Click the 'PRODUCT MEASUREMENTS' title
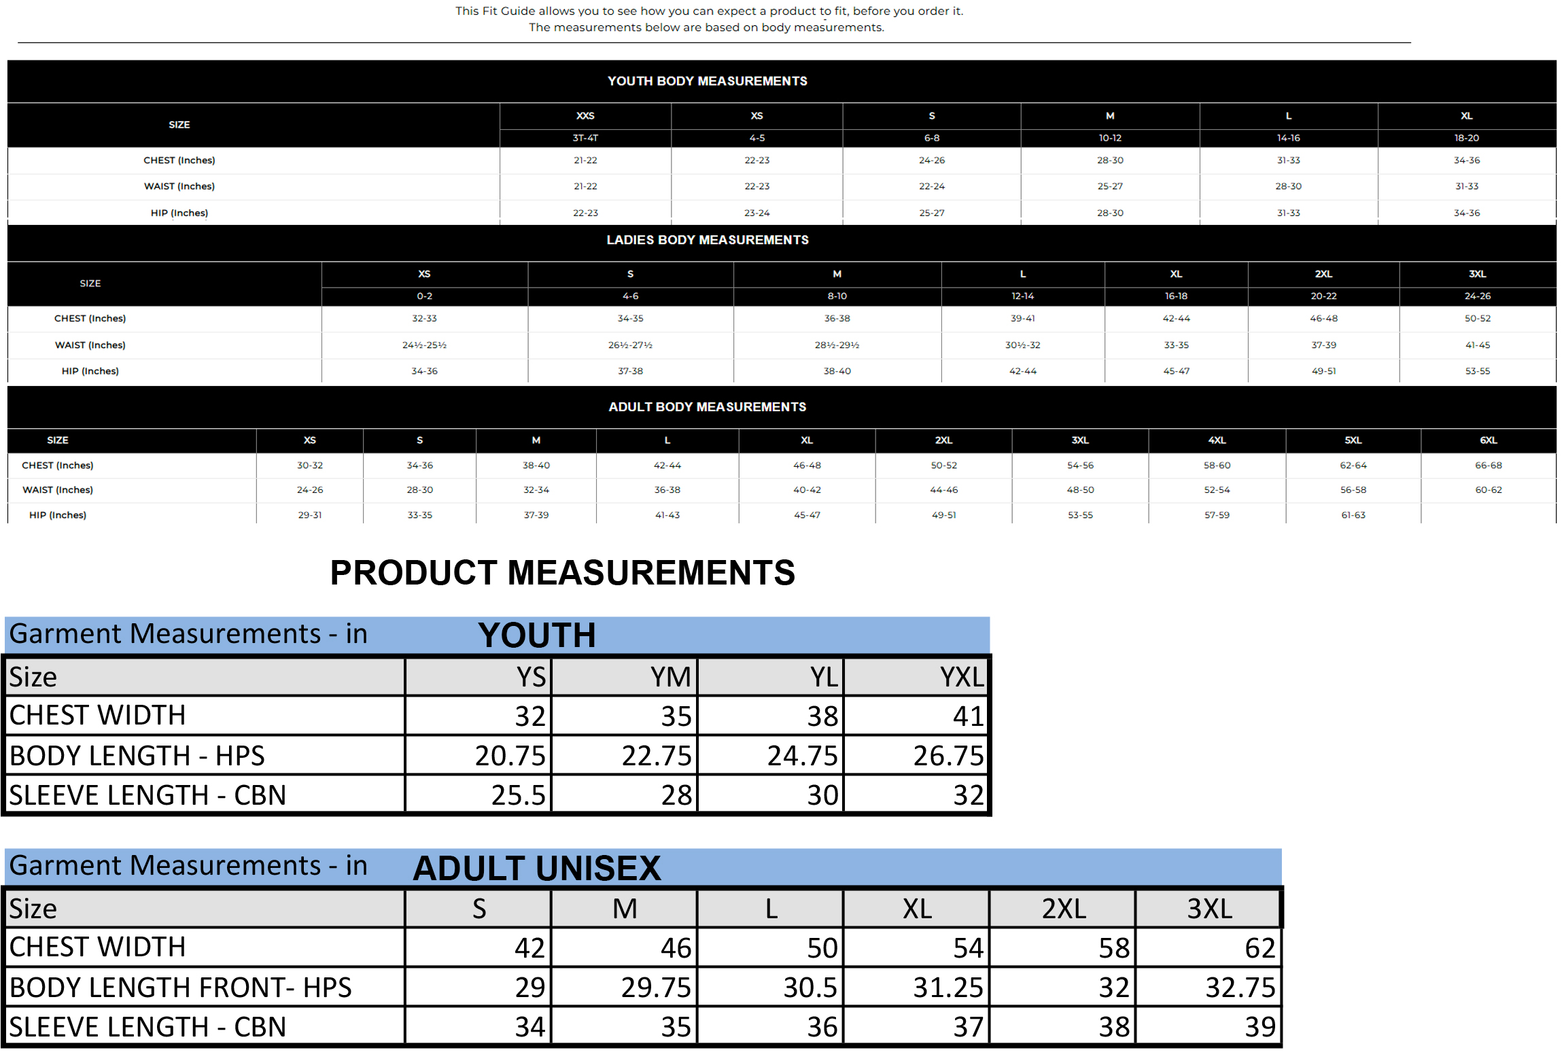 coord(562,572)
